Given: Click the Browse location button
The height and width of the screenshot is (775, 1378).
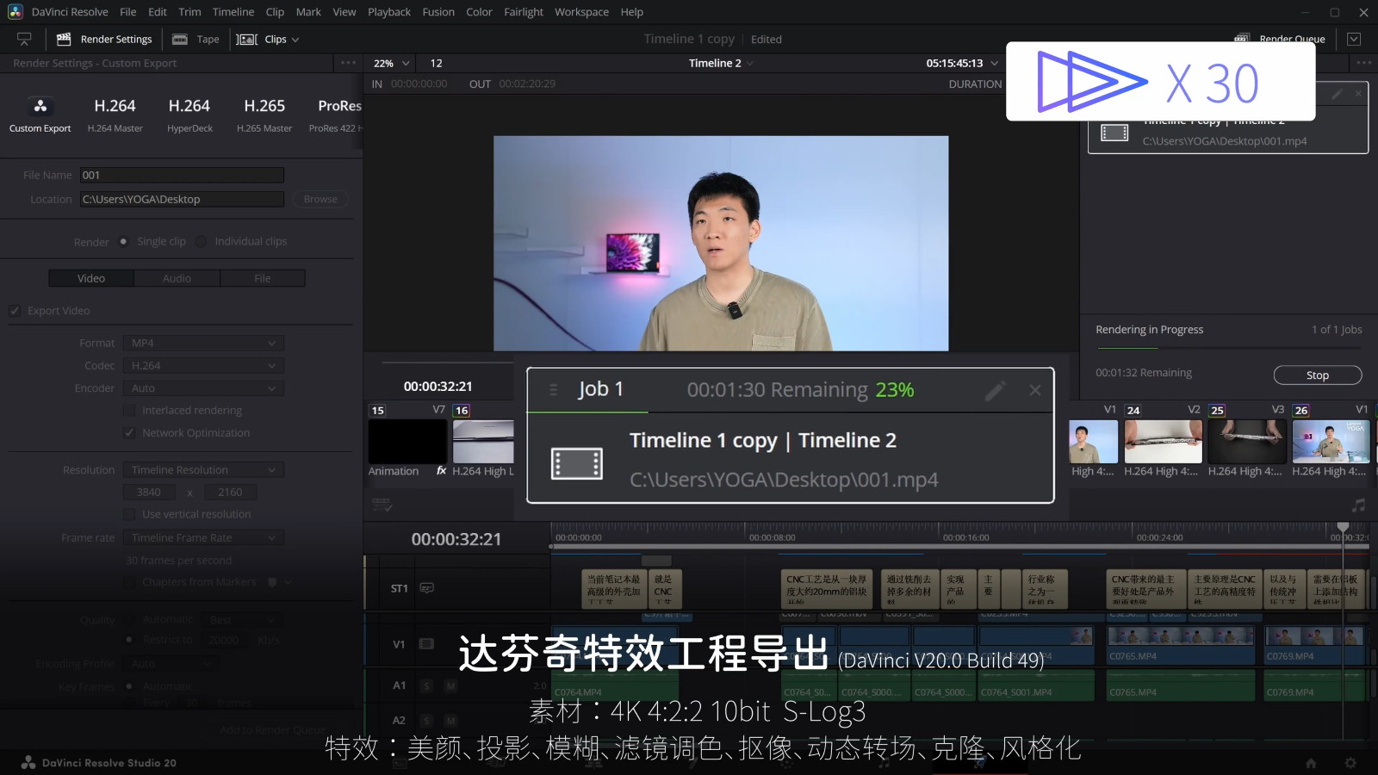Looking at the screenshot, I should click(320, 199).
